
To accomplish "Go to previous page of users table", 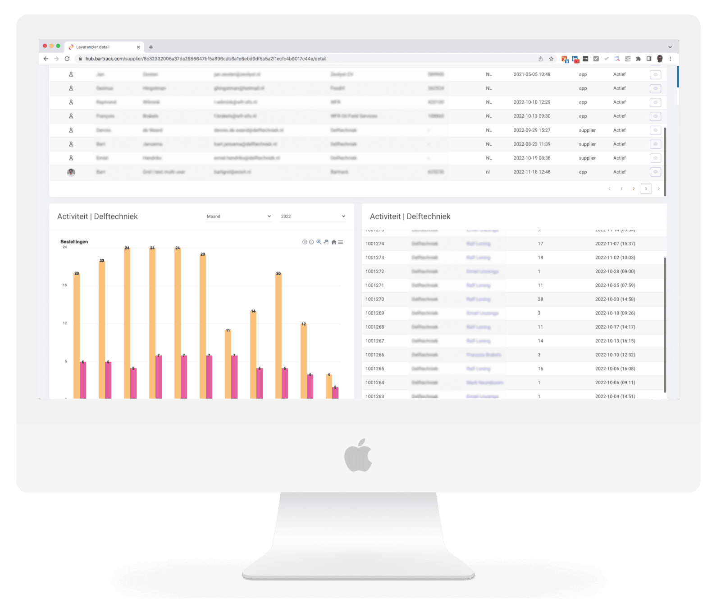I will tap(610, 189).
